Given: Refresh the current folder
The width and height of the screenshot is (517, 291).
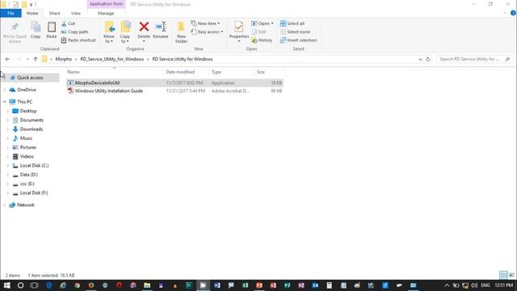Looking at the screenshot, I should [428, 59].
